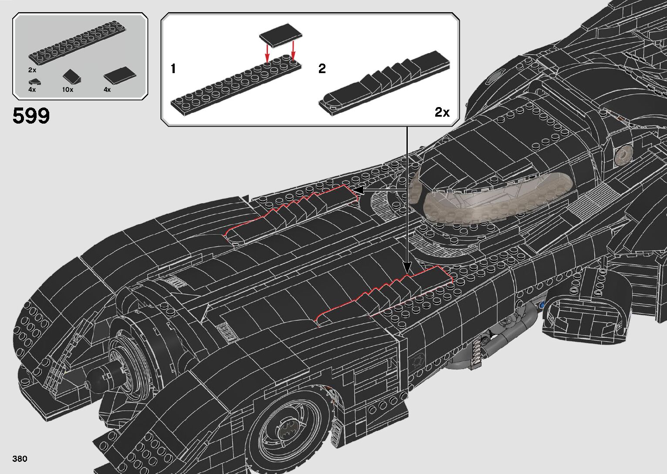Click the sub-step 2 number label

322,69
